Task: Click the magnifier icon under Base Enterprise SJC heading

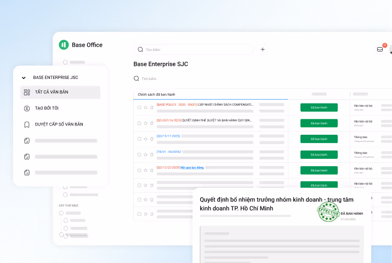Action: pos(137,78)
